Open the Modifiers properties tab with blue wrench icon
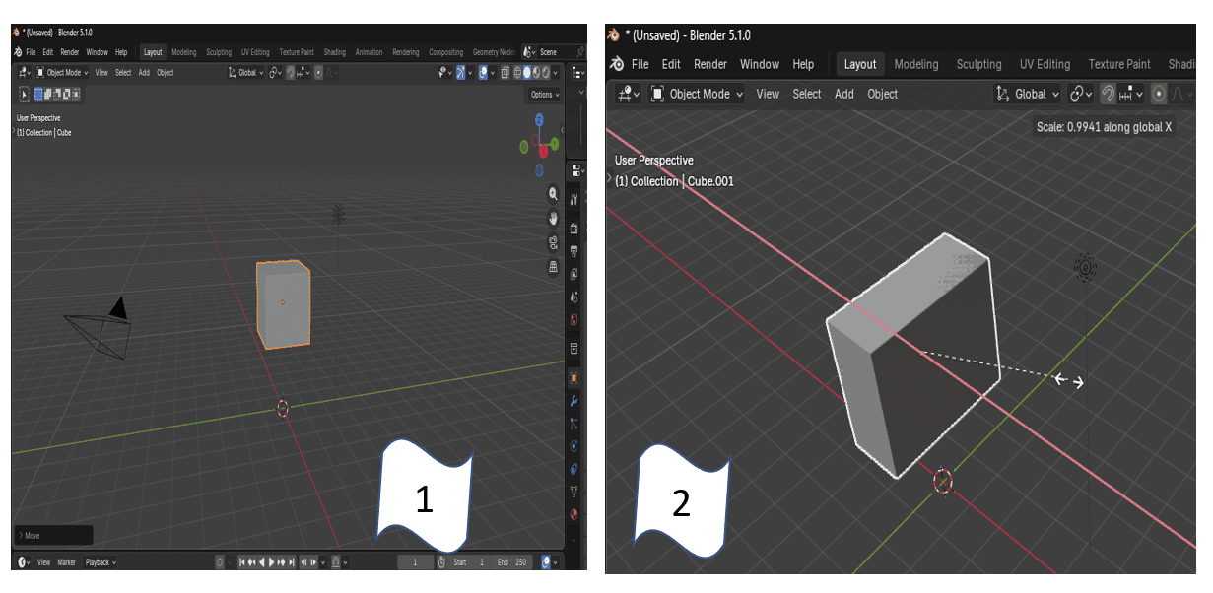1213x593 pixels. point(574,401)
